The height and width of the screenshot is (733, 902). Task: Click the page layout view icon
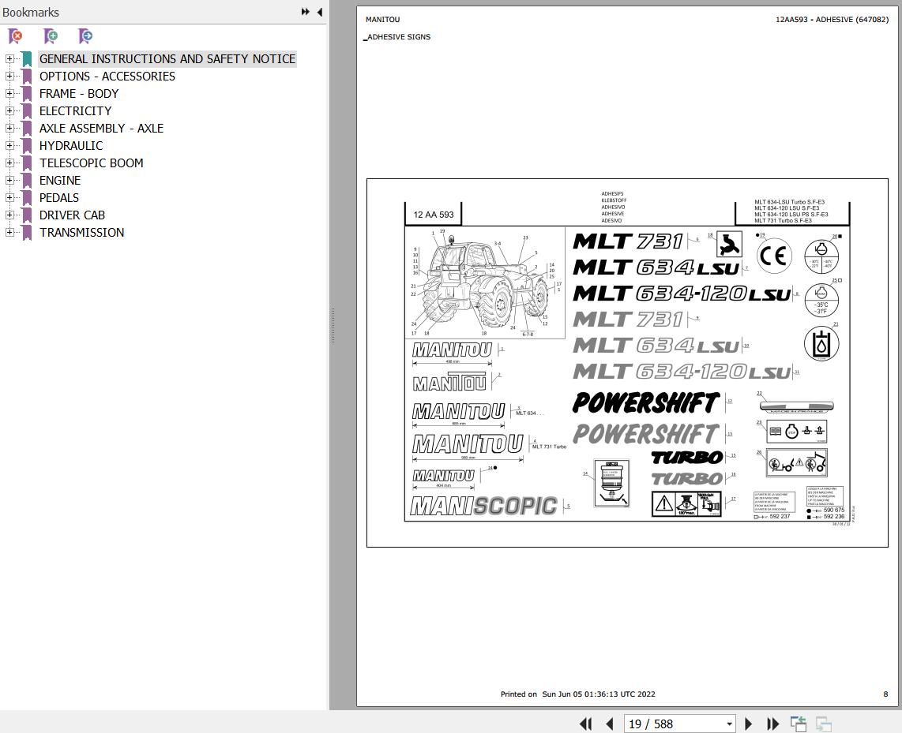(798, 724)
